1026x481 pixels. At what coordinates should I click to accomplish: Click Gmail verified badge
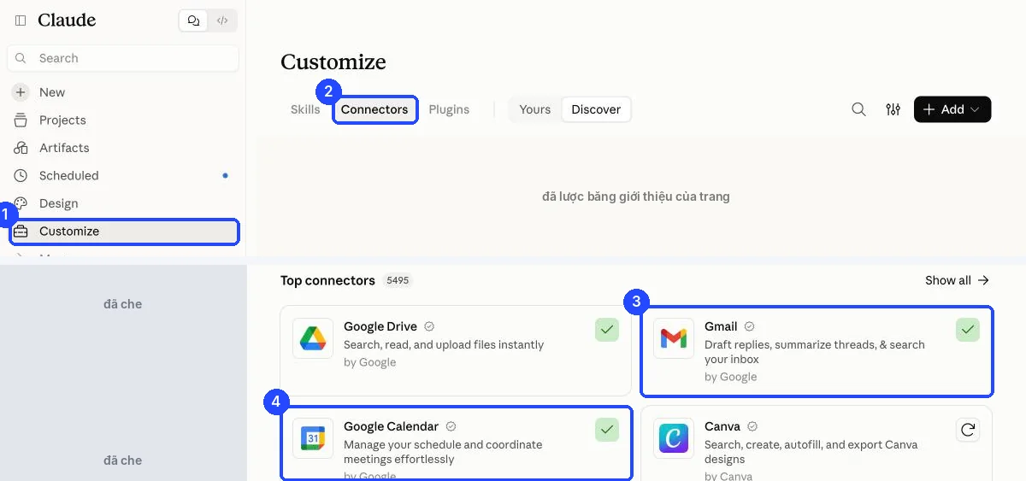pos(749,326)
